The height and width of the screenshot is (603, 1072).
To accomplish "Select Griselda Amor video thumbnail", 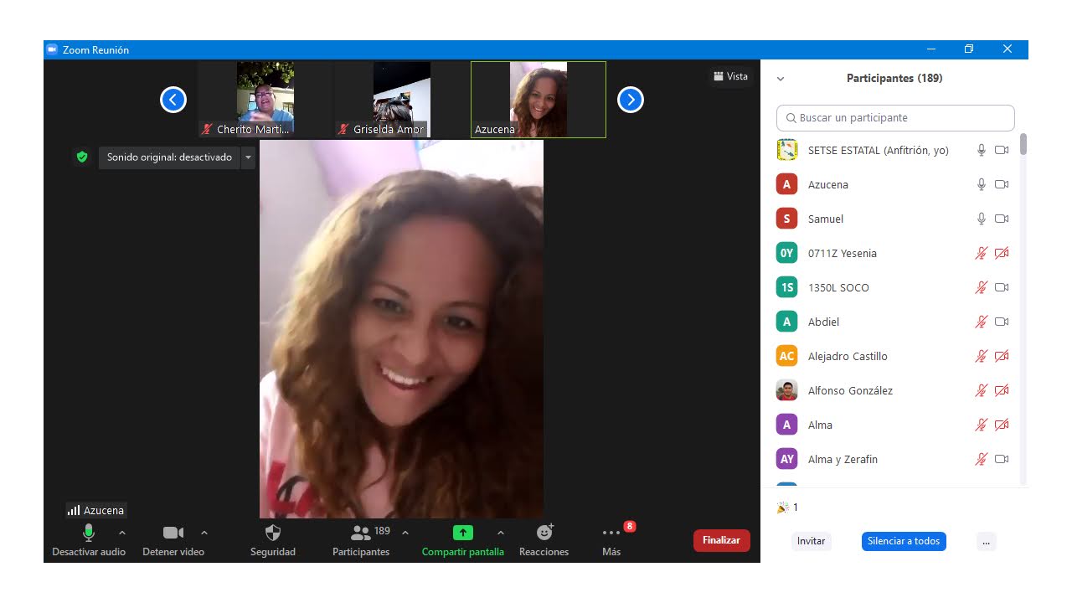I will (402, 99).
